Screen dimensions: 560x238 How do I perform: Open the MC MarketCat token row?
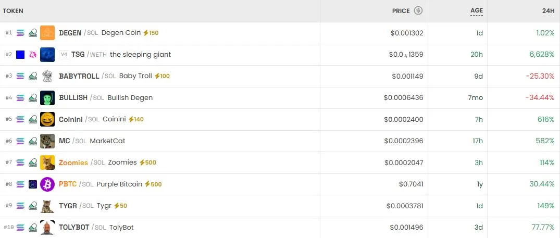[x=280, y=141]
